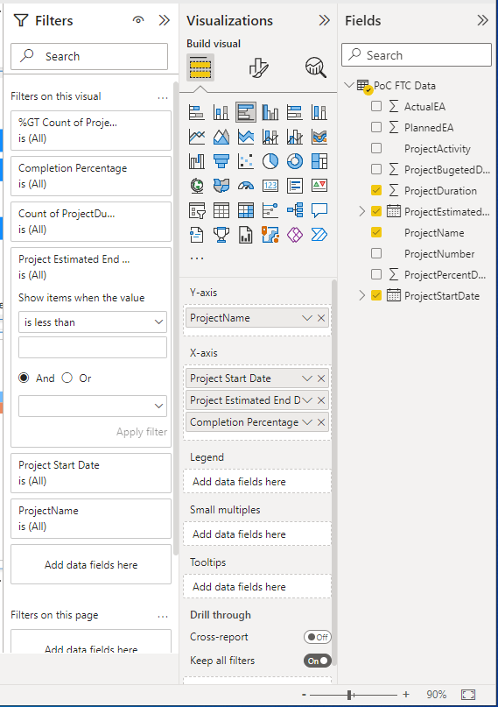Select the matrix visual
Image resolution: width=498 pixels, height=707 pixels.
(x=246, y=210)
